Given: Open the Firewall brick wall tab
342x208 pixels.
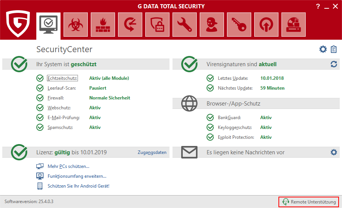Looking at the screenshot, I should [x=103, y=25].
